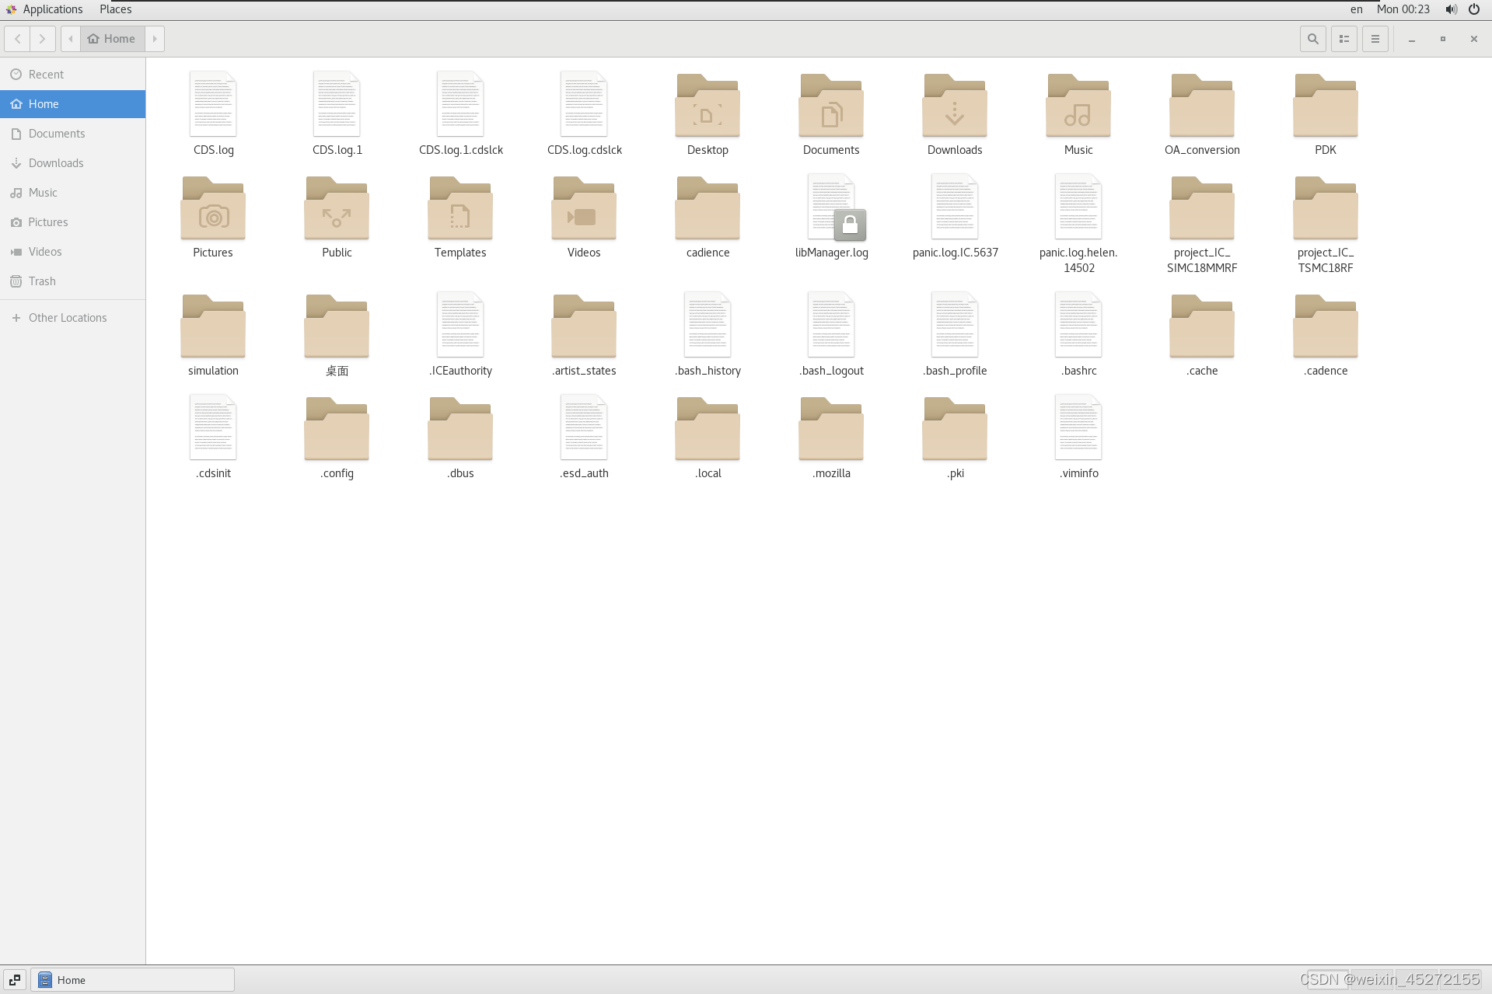Select the locked libManager.log file
This screenshot has width=1492, height=994.
point(831,208)
